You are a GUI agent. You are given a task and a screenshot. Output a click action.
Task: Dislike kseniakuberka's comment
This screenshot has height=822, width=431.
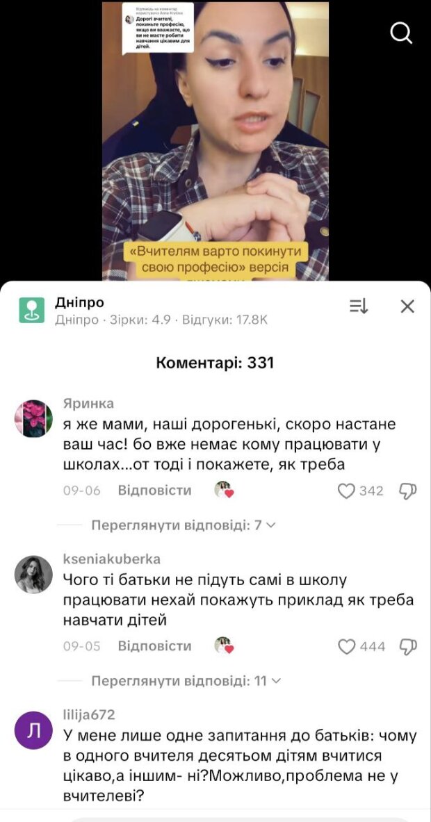[409, 646]
